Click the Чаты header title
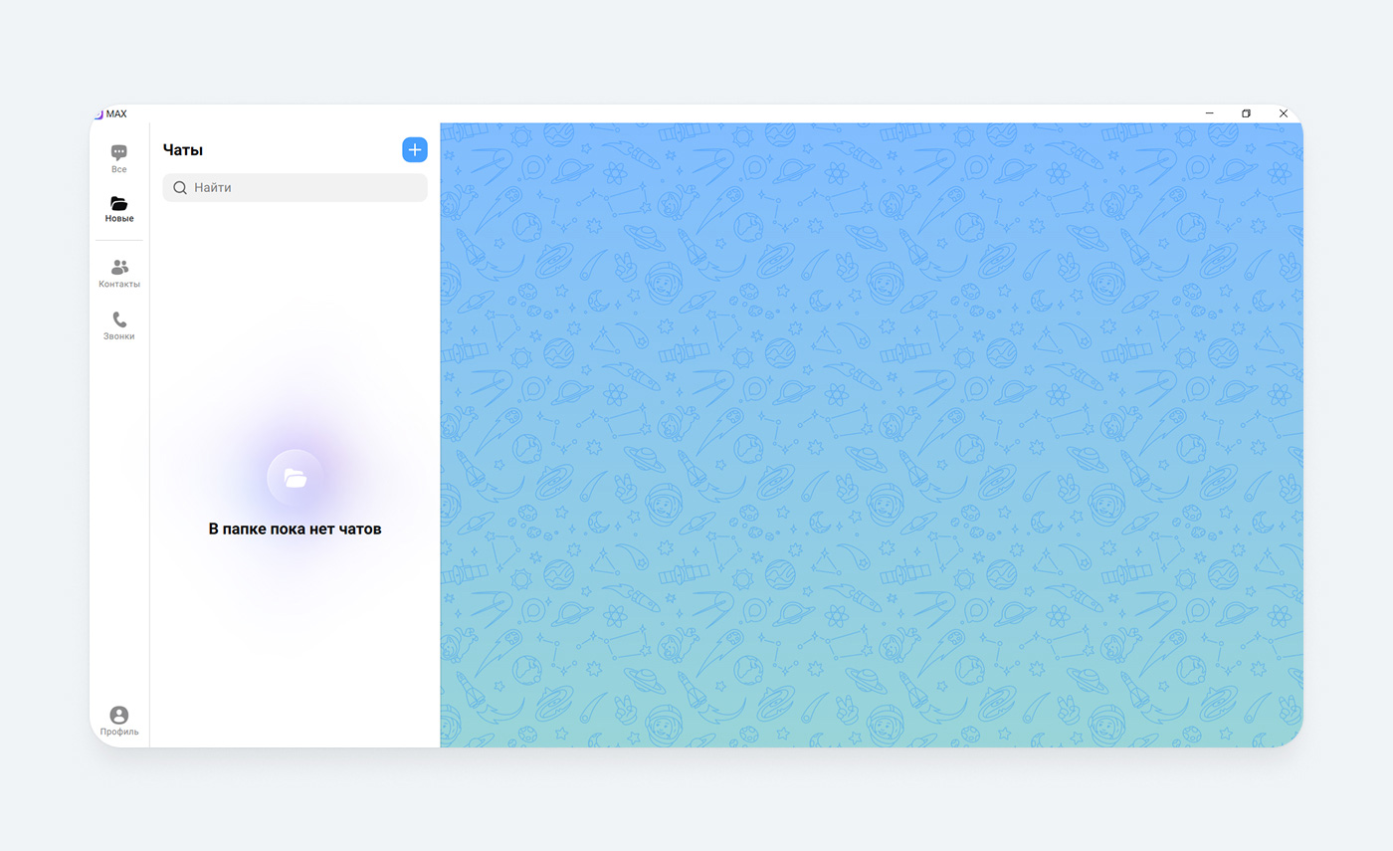Viewport: 1393px width, 851px height. (183, 150)
